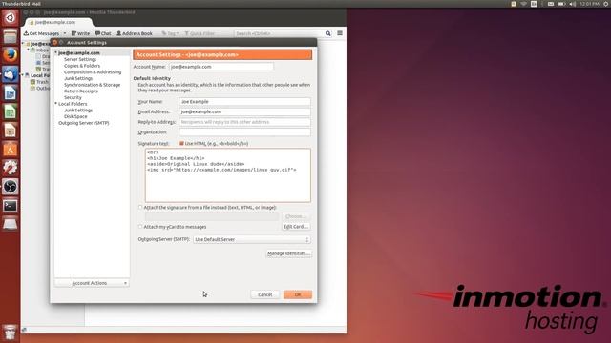Select the joe@example.com tab

(x=57, y=22)
